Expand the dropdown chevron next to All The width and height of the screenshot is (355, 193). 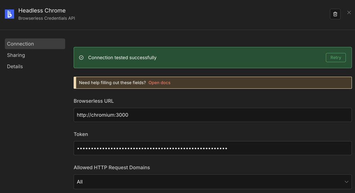[346, 182]
